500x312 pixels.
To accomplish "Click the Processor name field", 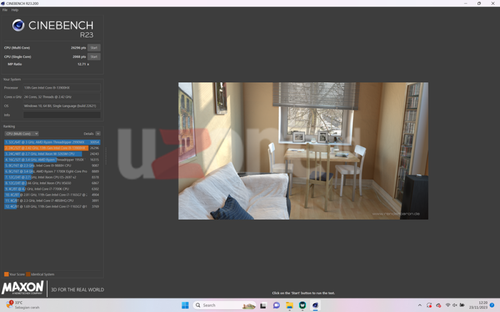I will [x=62, y=87].
